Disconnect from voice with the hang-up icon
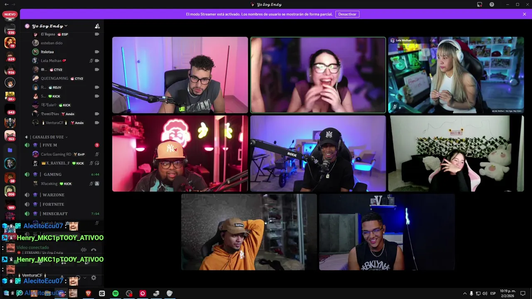This screenshot has height=299, width=532. tap(94, 250)
